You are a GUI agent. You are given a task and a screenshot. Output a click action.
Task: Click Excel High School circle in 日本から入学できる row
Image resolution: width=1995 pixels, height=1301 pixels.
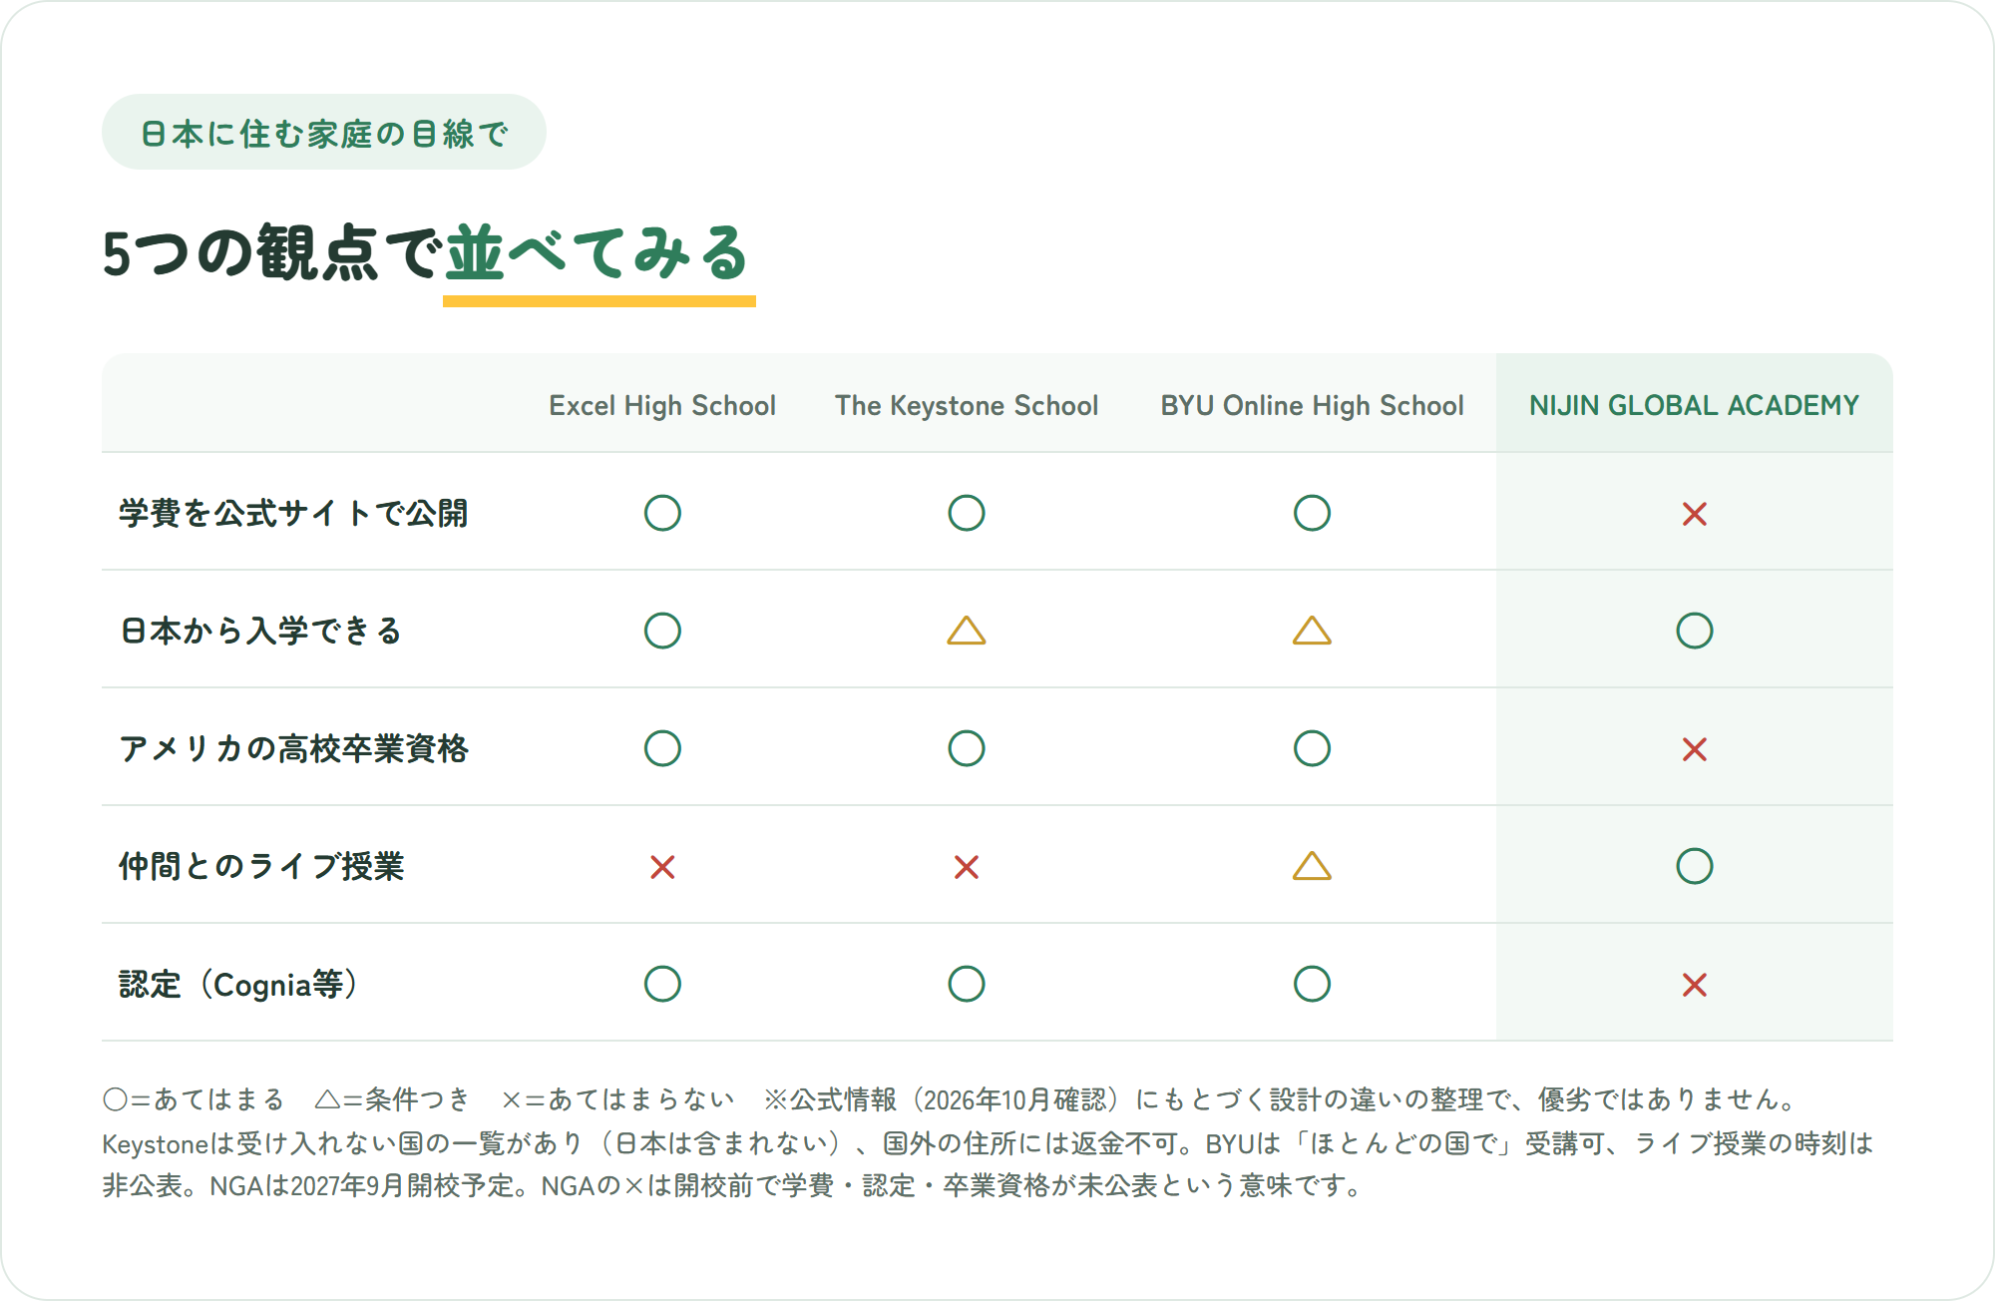662,631
